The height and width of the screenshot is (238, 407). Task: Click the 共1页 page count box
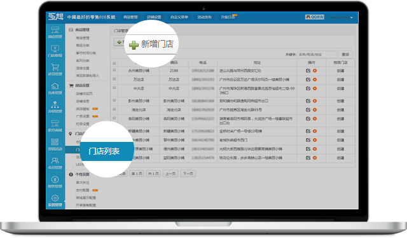[153, 174]
